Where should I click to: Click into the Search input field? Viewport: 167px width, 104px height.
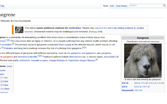click(145, 5)
